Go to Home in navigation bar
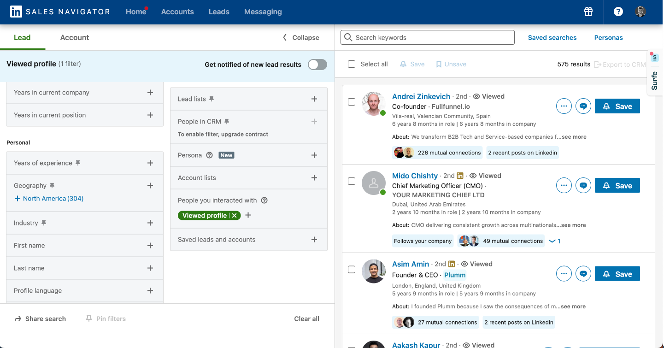664x348 pixels. 136,12
